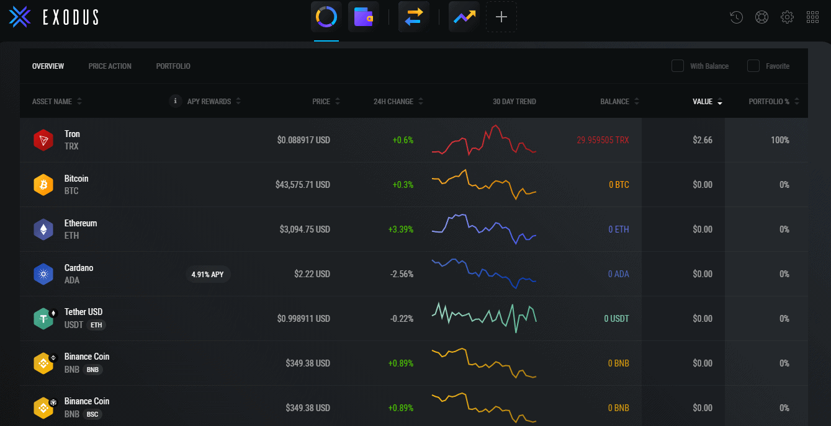Viewport: 831px width, 426px height.
Task: Click the Cardano asset icon
Action: [x=43, y=274]
